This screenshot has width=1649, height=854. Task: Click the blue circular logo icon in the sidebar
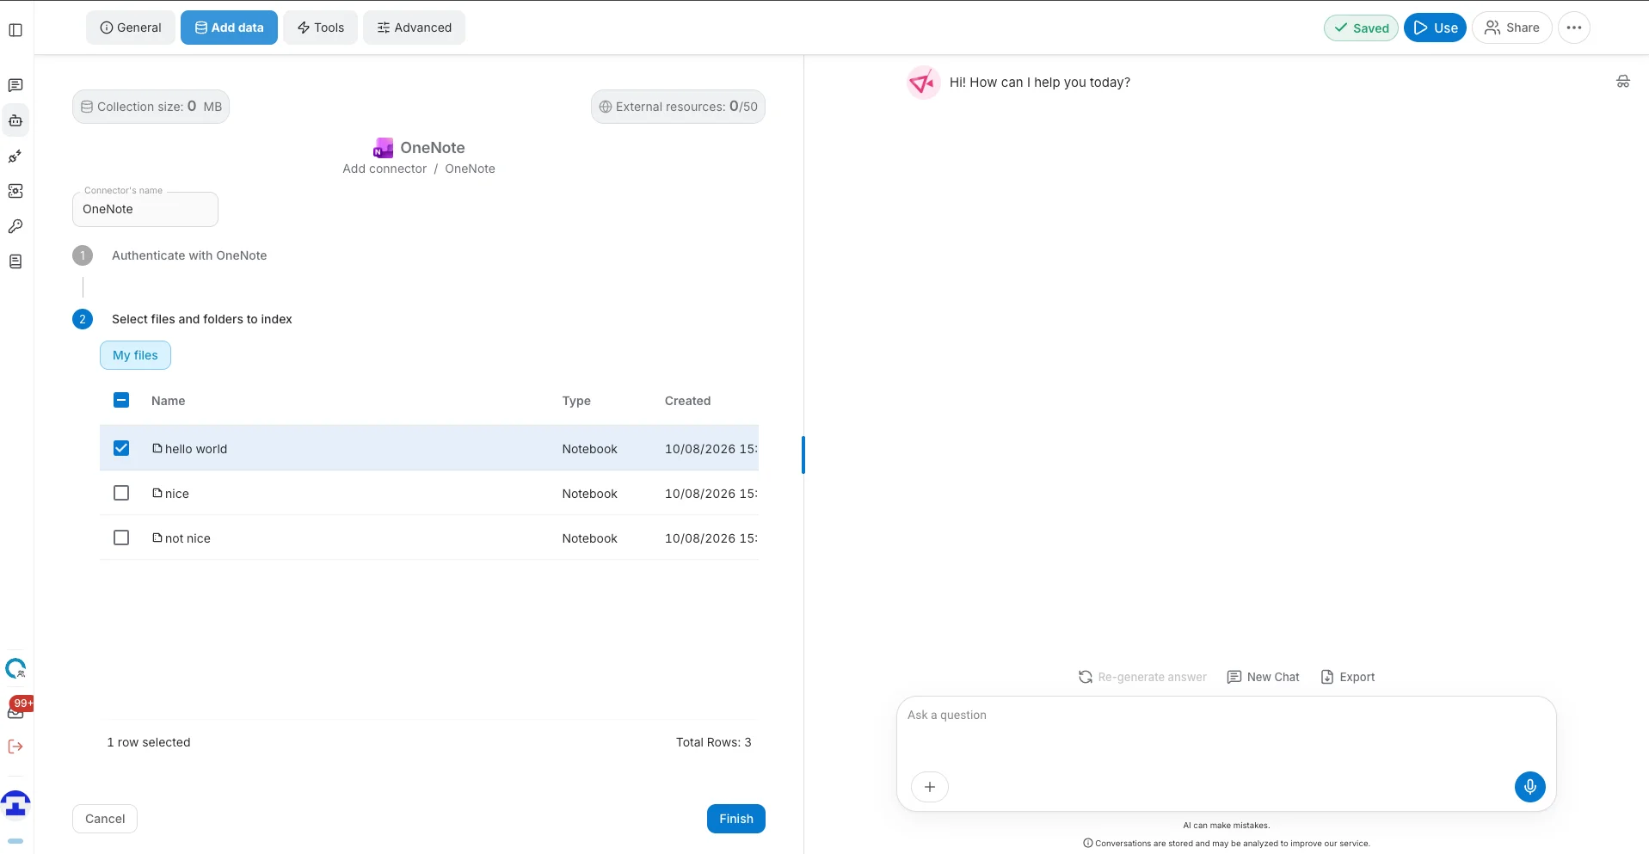(15, 668)
